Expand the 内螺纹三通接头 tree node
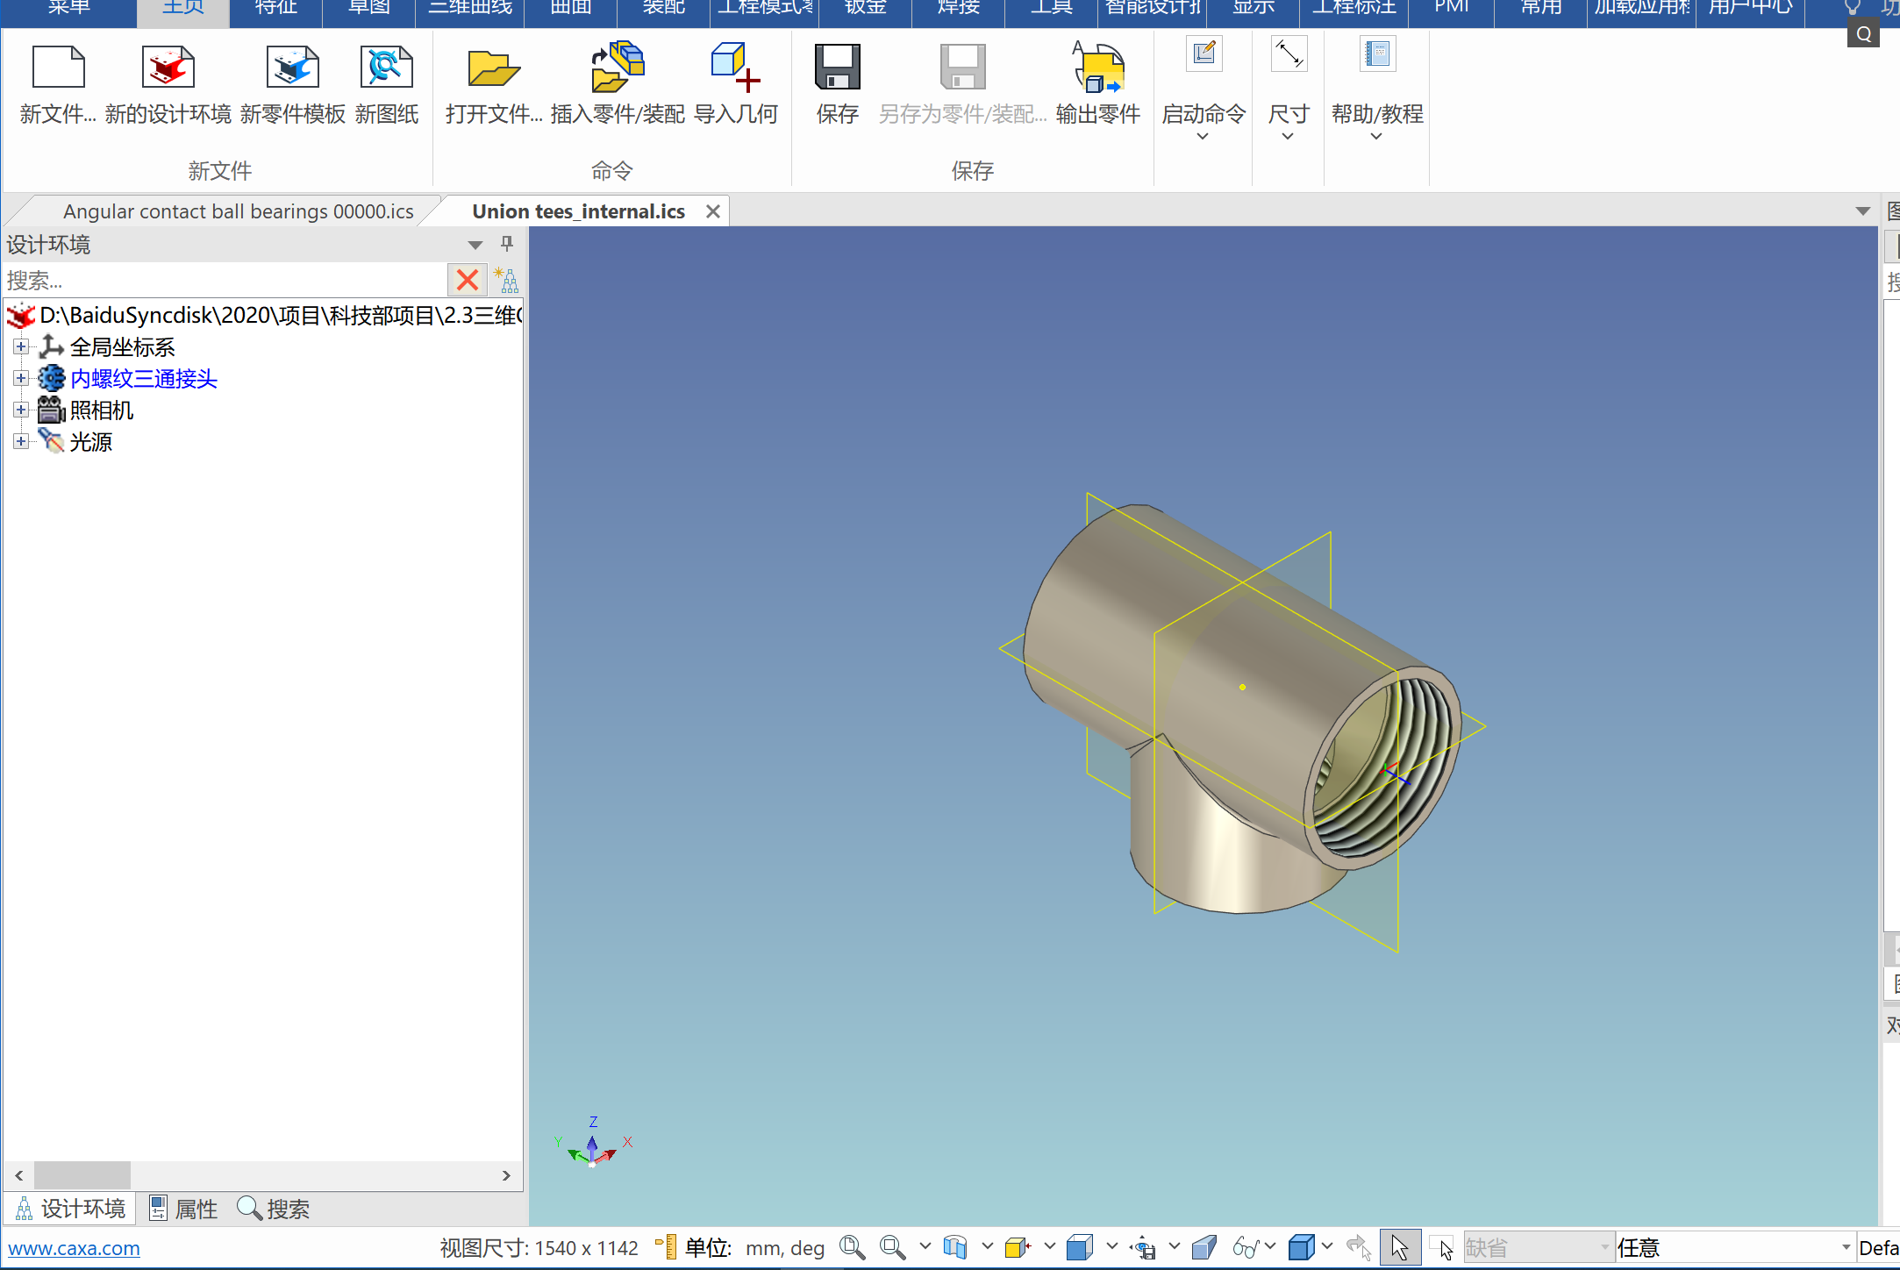 21,379
